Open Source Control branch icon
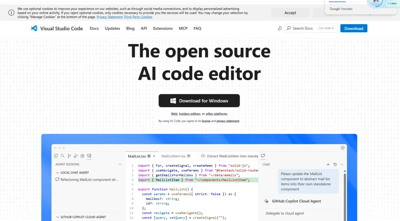 click(69, 156)
